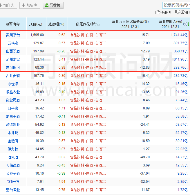The height and width of the screenshot is (195, 190).
Task: Sort by 现价(元) column header
Action: 36,24
